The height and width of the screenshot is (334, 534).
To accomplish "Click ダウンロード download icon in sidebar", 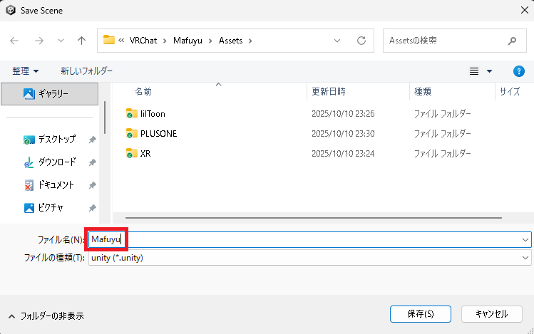I will (29, 162).
